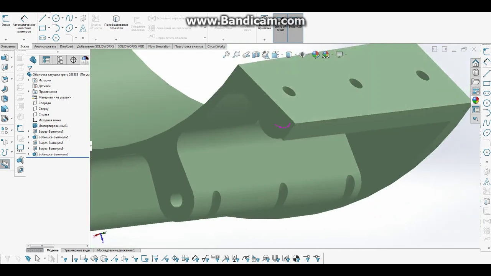This screenshot has width=491, height=276.
Task: Expand the Вырез-Вытянуть7 feature
Action: [29, 131]
